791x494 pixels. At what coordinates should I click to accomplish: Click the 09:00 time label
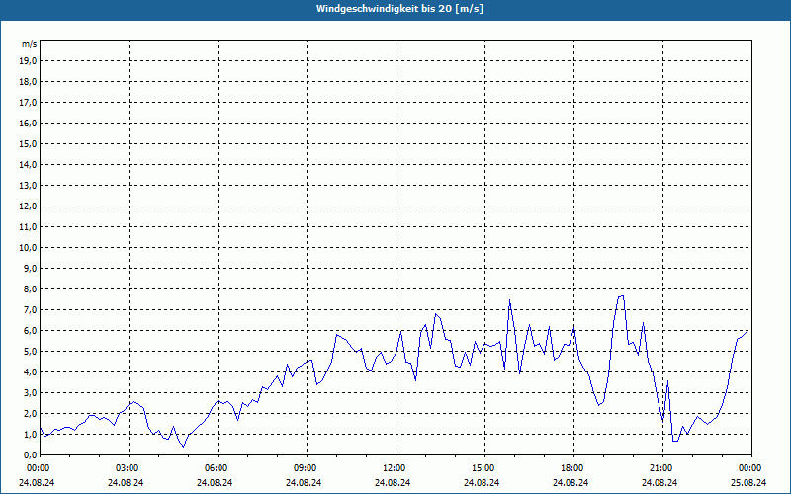coord(306,468)
